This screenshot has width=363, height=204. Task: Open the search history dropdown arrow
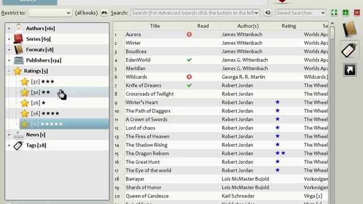click(x=256, y=12)
